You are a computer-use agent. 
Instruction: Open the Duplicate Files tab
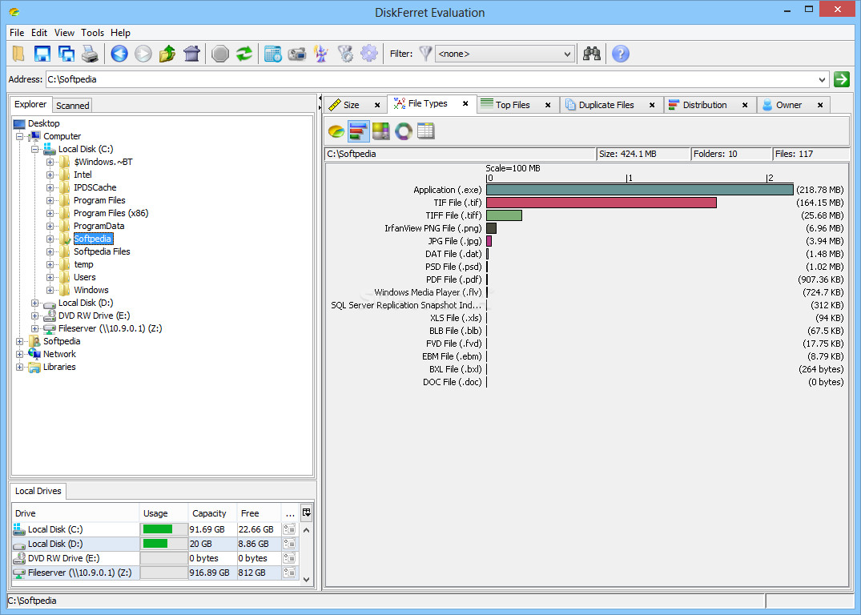[x=606, y=105]
